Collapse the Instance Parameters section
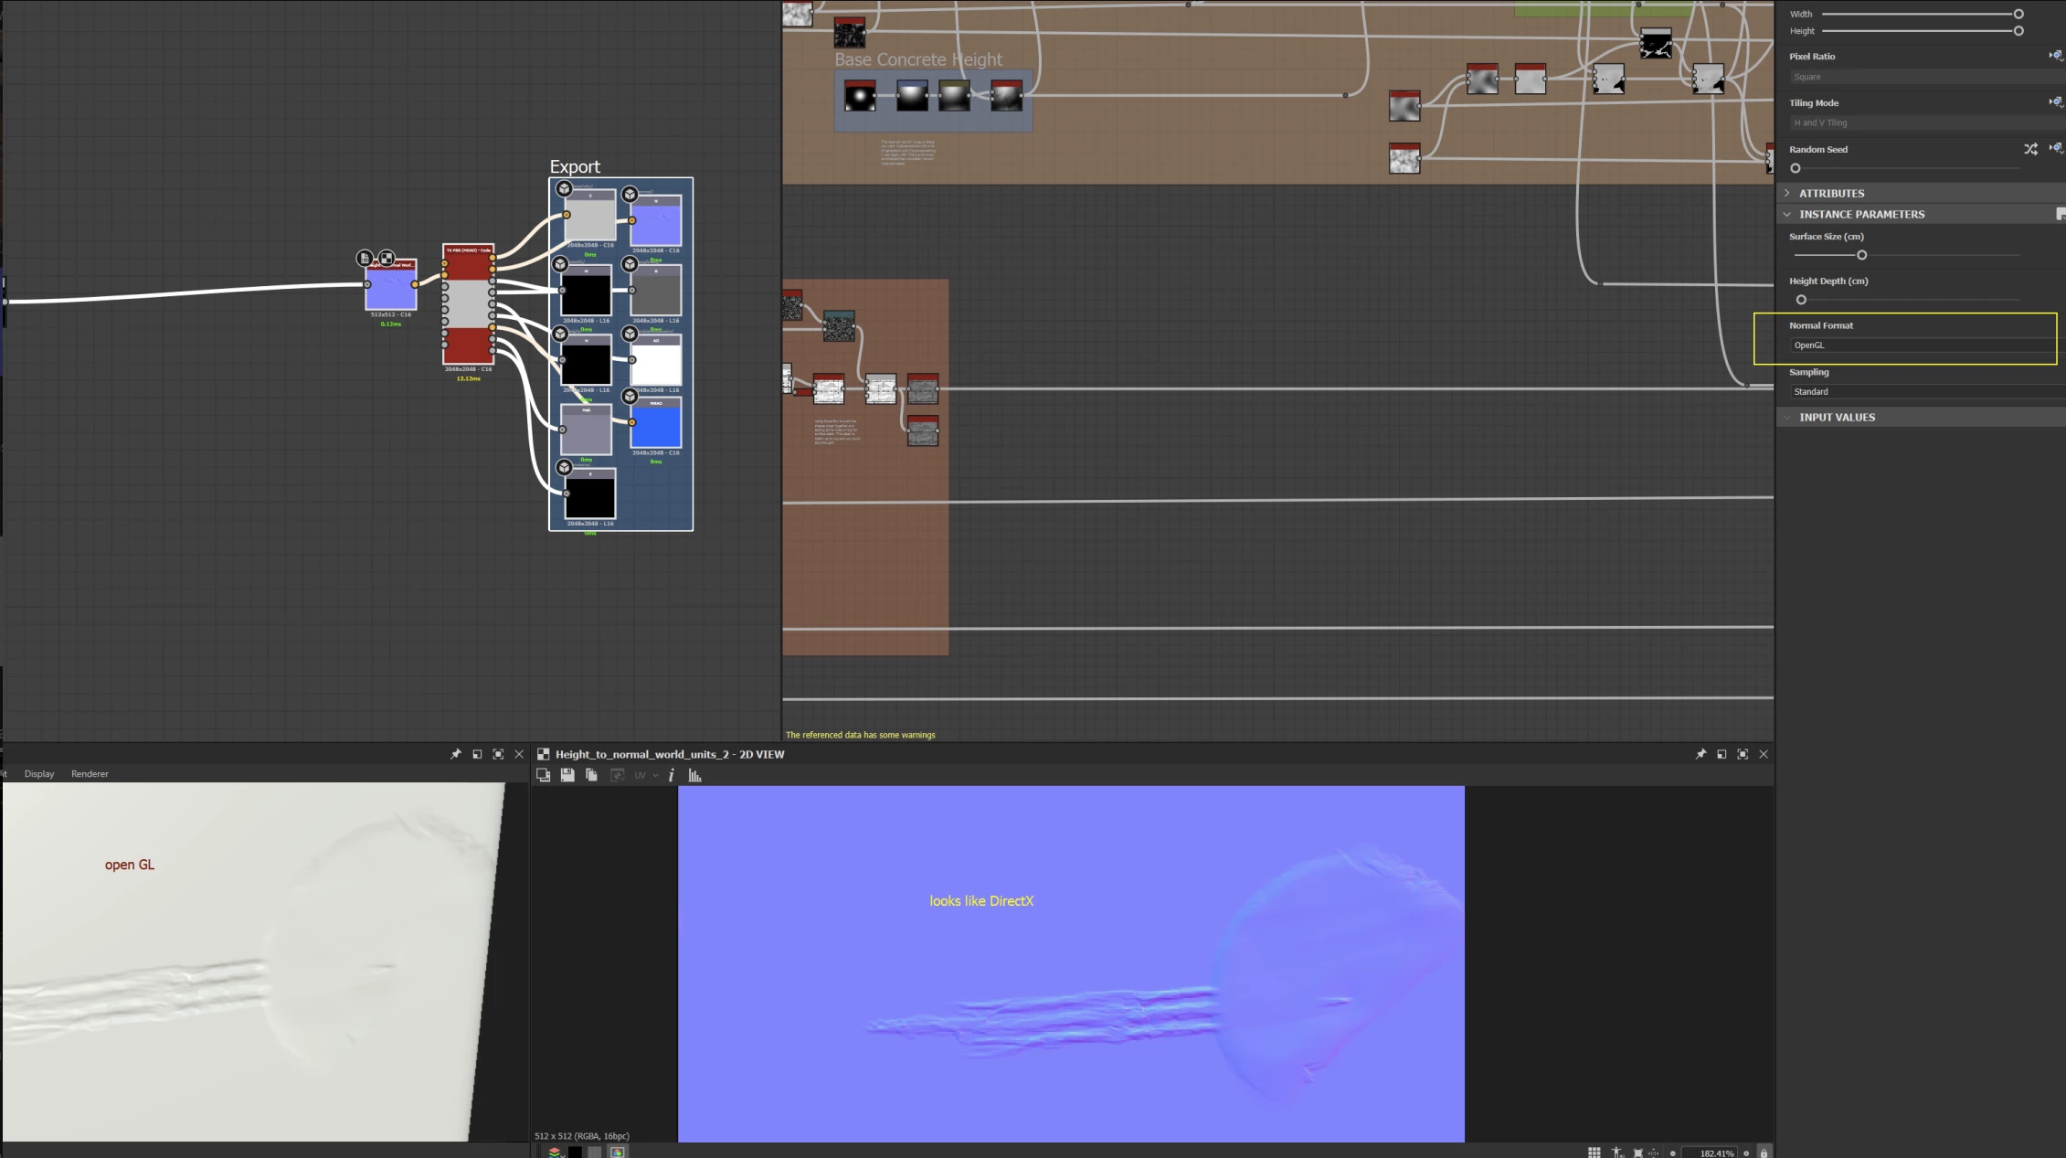The image size is (2066, 1158). (x=1861, y=214)
